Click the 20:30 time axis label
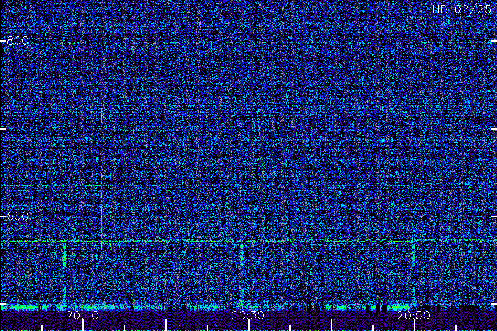The width and height of the screenshot is (497, 331). [248, 316]
